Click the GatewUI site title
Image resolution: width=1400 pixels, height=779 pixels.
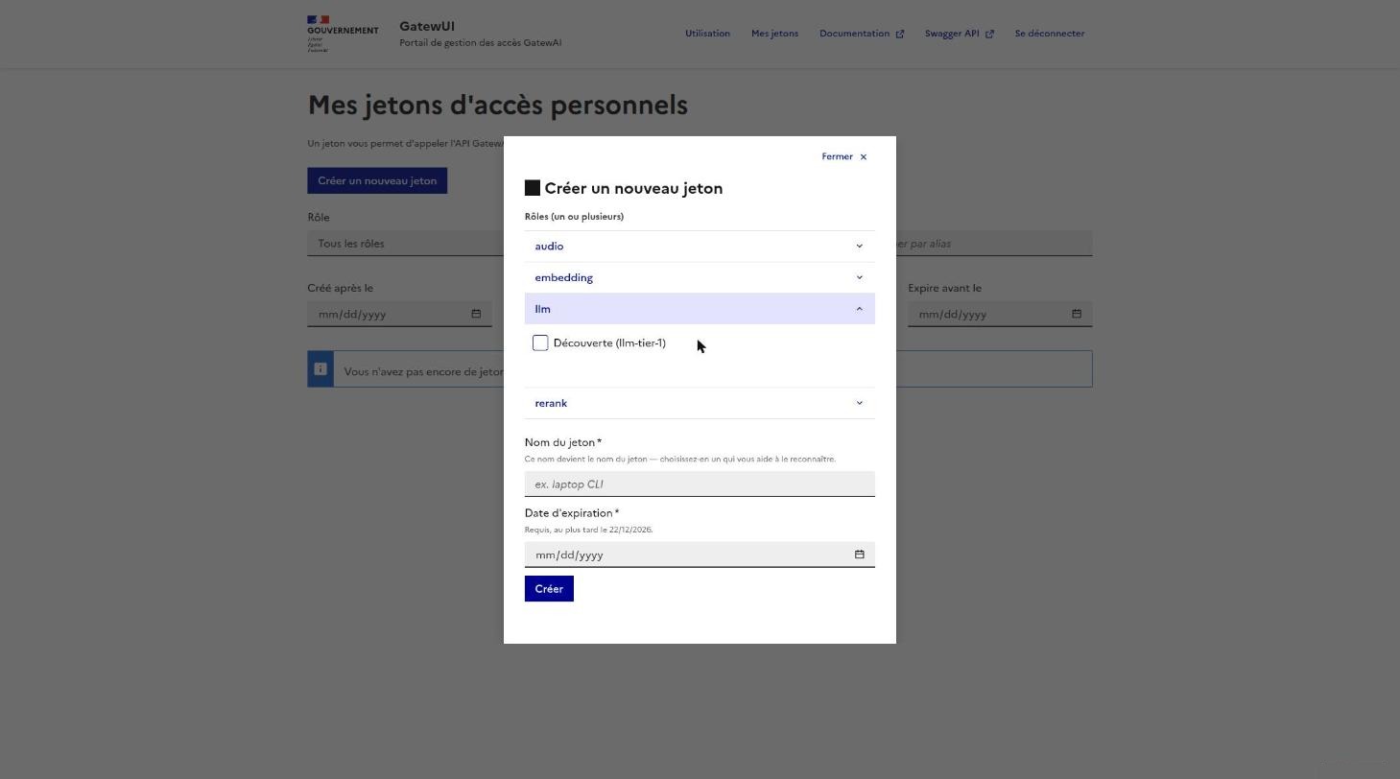[427, 26]
